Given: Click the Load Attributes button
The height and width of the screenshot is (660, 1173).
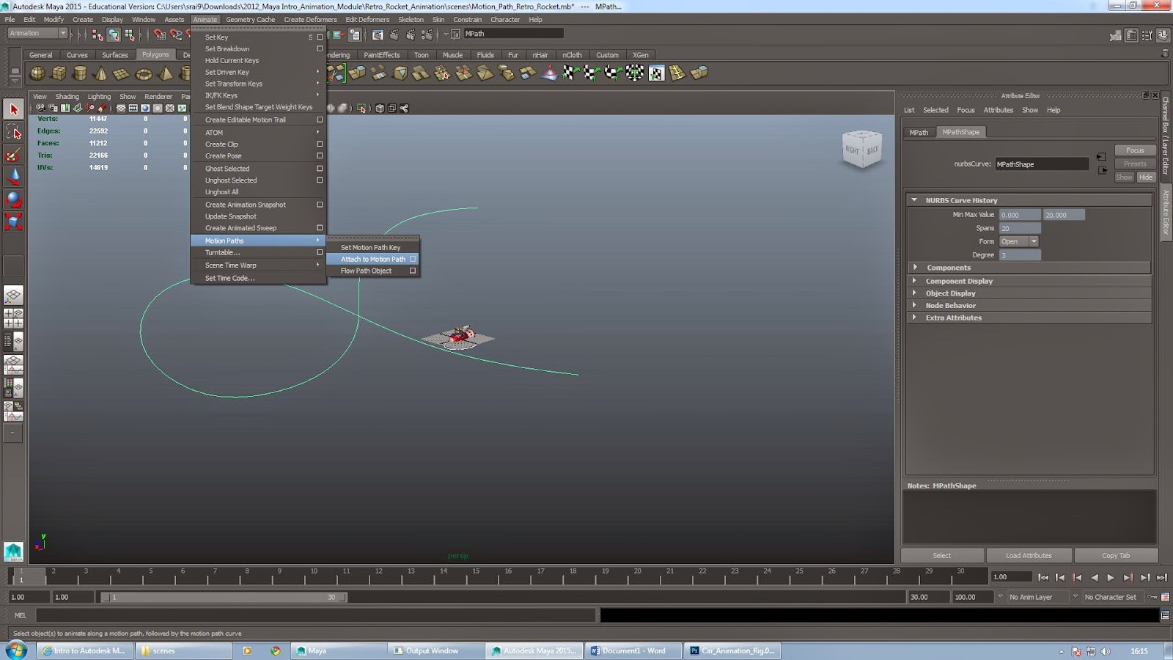Looking at the screenshot, I should click(x=1028, y=556).
